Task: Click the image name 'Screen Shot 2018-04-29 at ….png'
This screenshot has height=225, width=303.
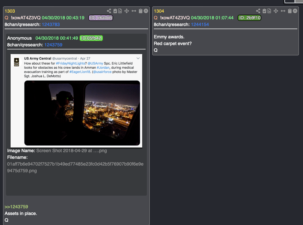Action: click(72, 151)
